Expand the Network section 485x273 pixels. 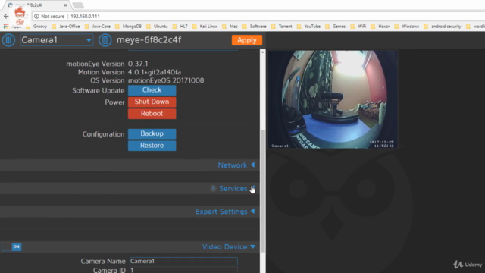[x=236, y=165]
